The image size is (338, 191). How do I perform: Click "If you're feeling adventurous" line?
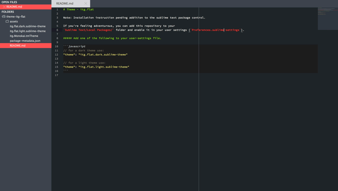(x=119, y=26)
